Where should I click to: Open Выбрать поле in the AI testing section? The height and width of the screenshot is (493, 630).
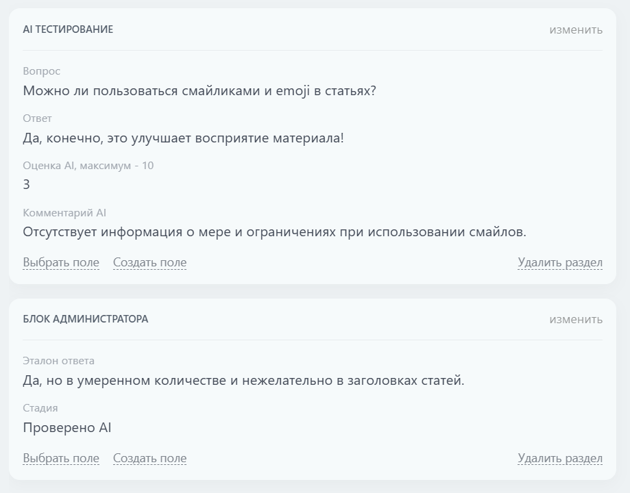[61, 262]
